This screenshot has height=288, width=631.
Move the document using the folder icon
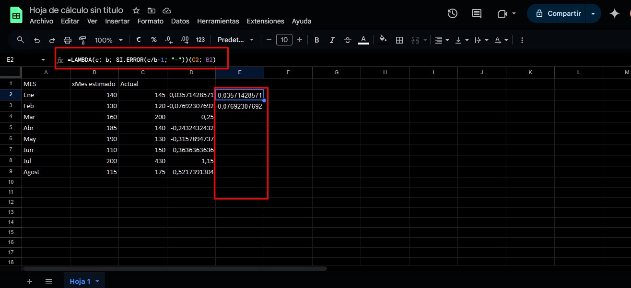(152, 11)
